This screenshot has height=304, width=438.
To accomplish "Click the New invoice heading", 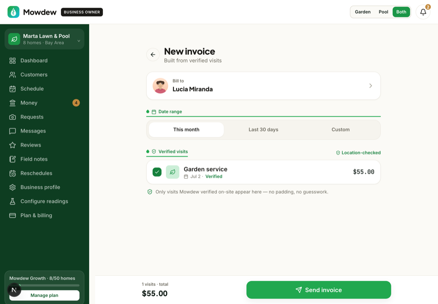I will (x=190, y=51).
